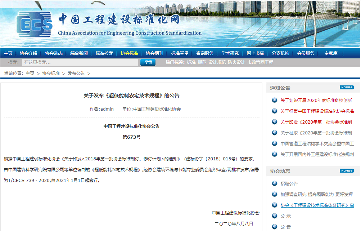
Task: Click the 作者:admin text
Action: (x=101, y=109)
